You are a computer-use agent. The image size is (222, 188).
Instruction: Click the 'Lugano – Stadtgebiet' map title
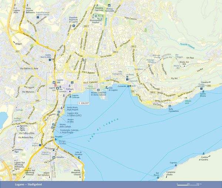28,184
